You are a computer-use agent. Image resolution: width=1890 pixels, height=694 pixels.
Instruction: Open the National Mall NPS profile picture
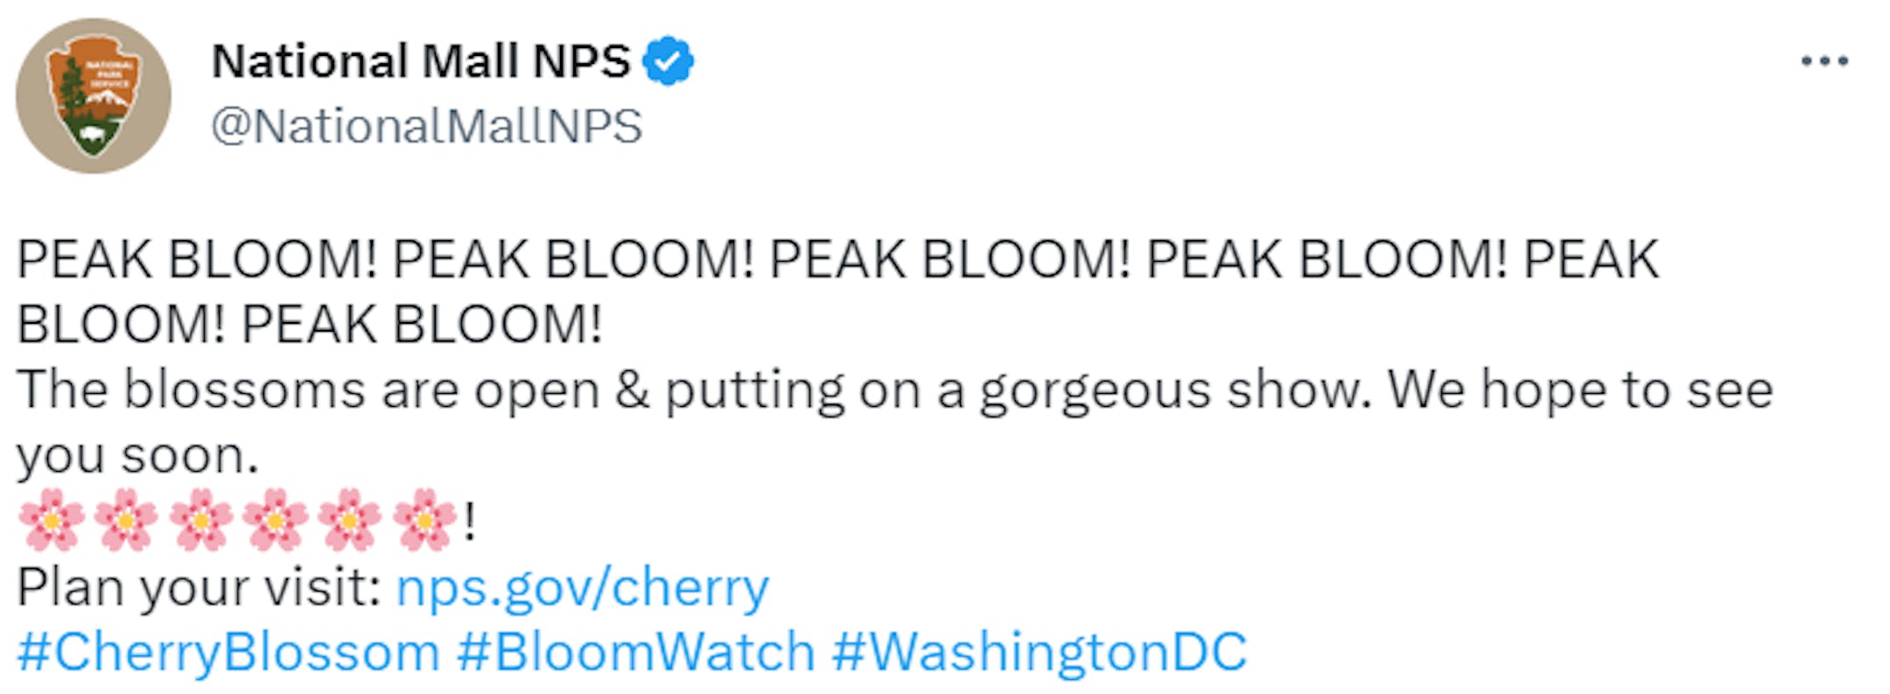(94, 95)
